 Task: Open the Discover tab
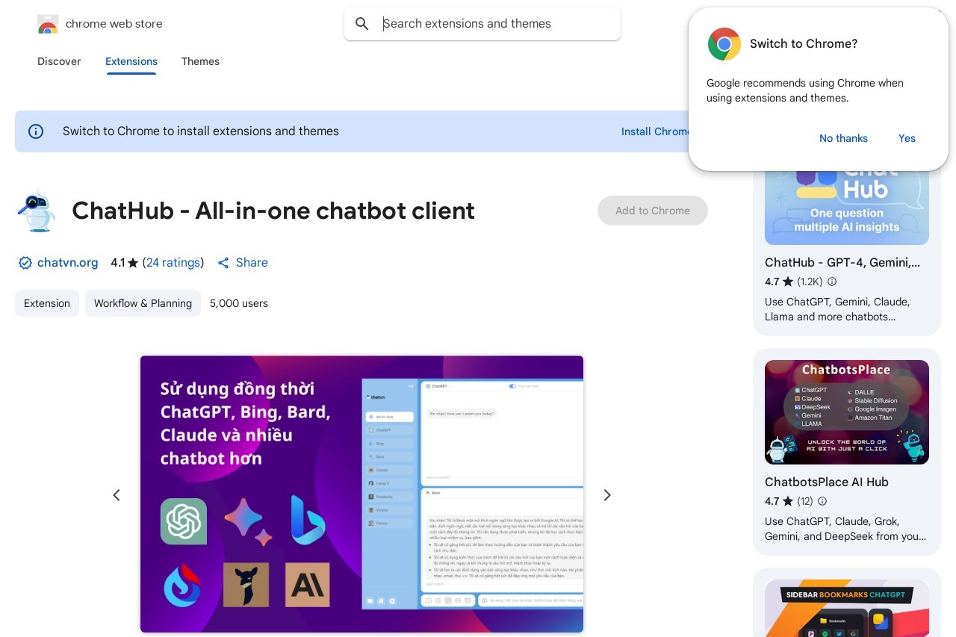click(x=59, y=61)
